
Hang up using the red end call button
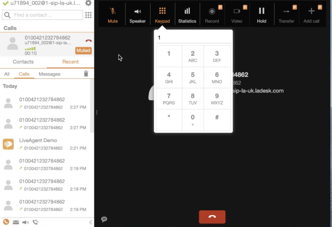pyautogui.click(x=212, y=217)
